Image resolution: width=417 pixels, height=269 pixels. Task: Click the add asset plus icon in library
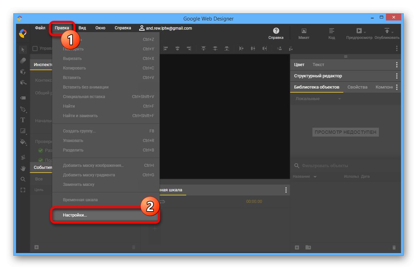[x=297, y=247]
